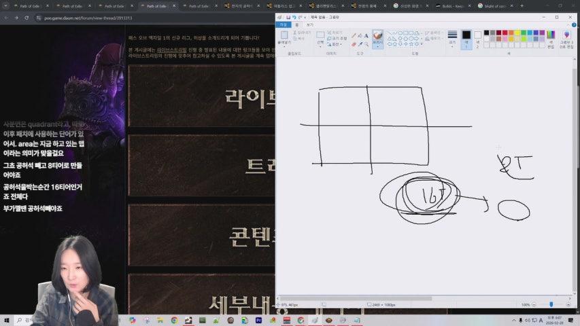The width and height of the screenshot is (580, 326).
Task: Click the Undo arrow in Paint title bar
Action: click(x=294, y=16)
